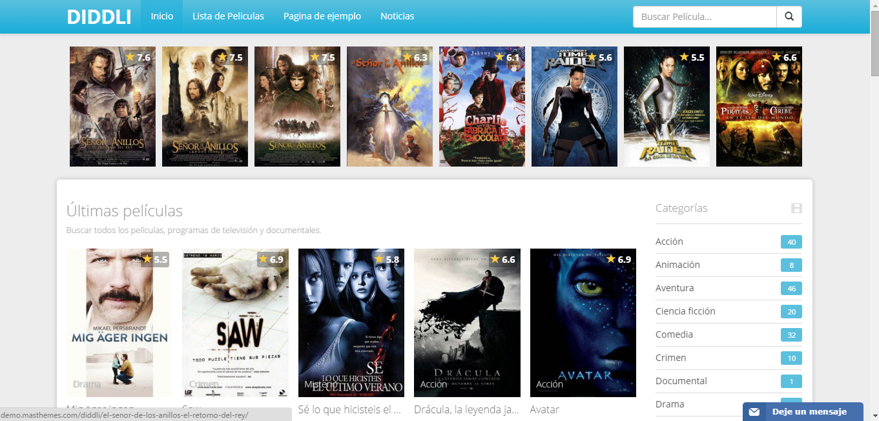Click the 6.6 star rating on Drácula poster
This screenshot has width=879, height=421.
coord(503,260)
